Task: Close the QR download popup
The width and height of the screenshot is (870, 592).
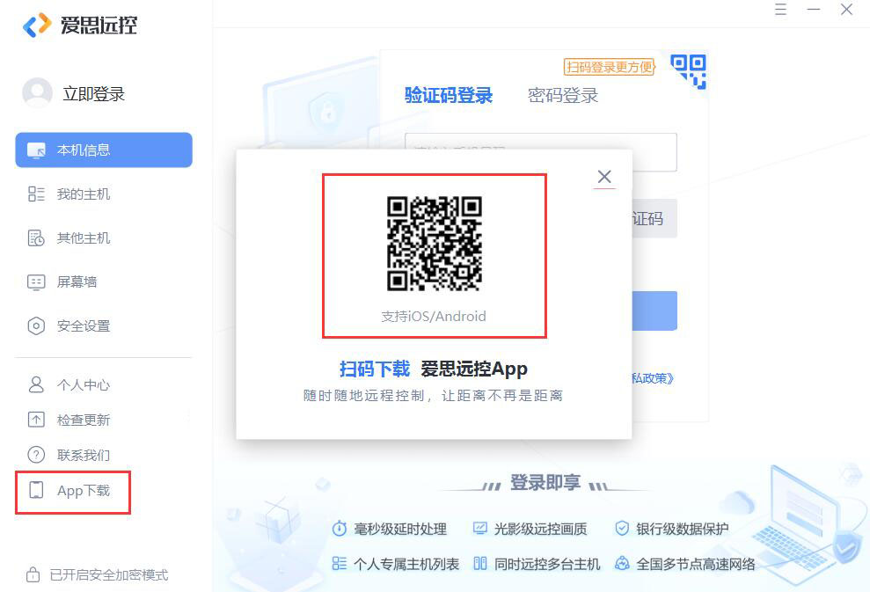Action: [604, 177]
